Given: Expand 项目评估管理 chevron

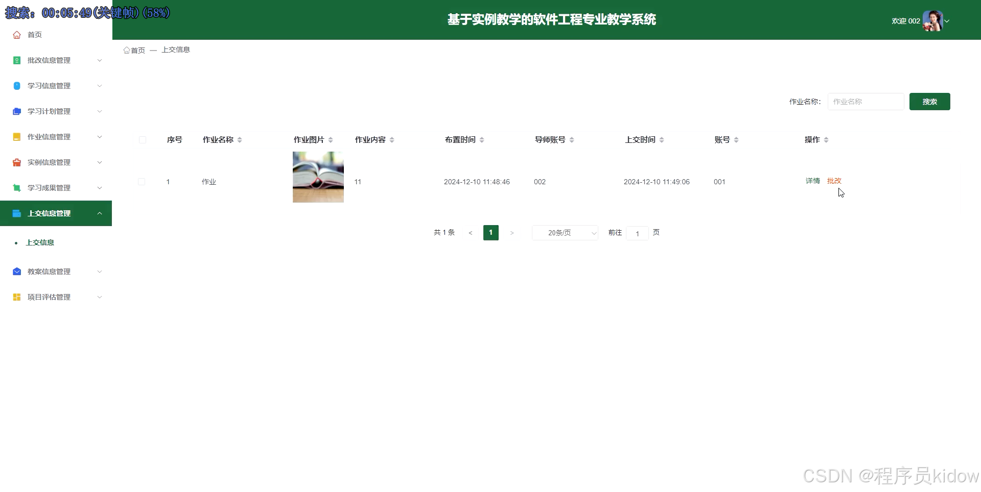Looking at the screenshot, I should (100, 297).
